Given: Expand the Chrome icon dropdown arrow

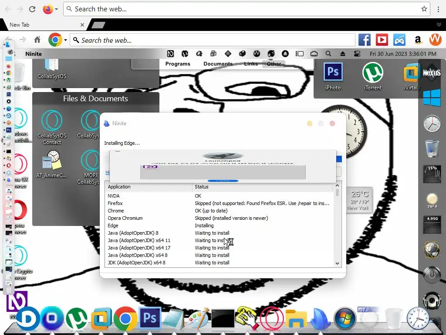Looking at the screenshot, I should [65, 40].
